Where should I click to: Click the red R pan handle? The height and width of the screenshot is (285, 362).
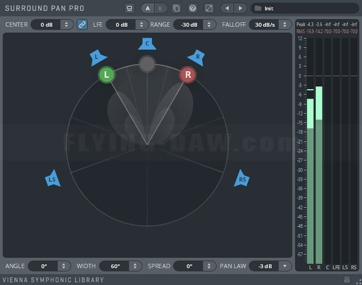tap(188, 75)
